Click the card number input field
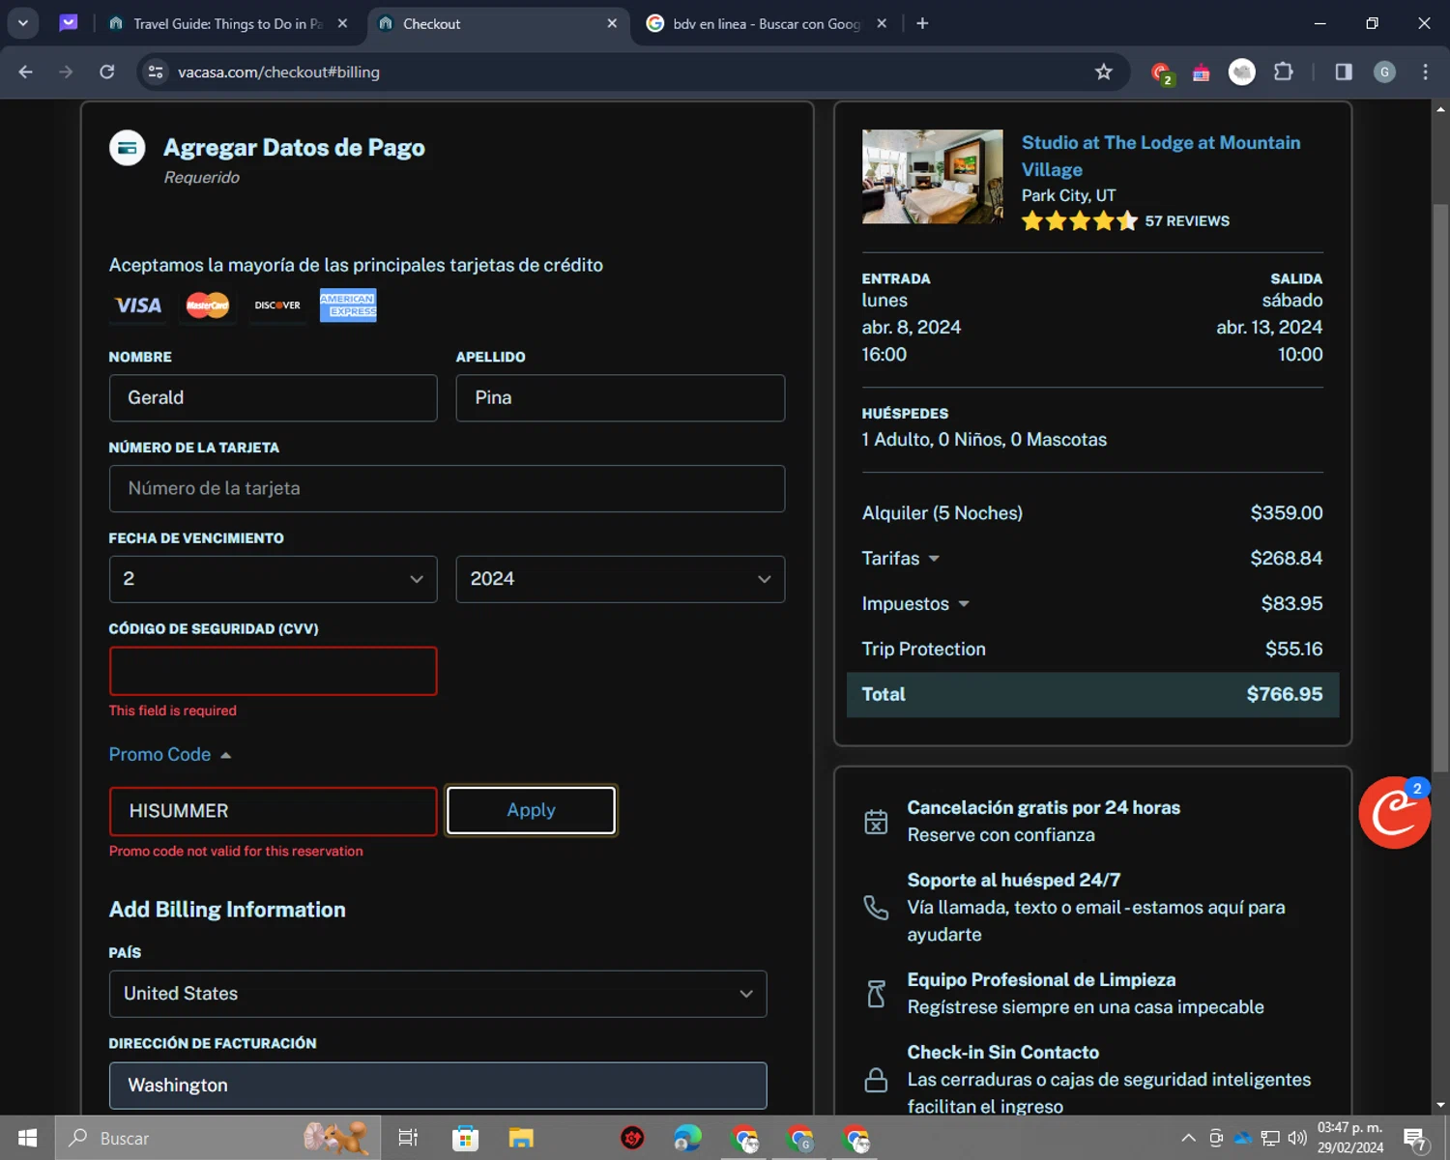 pyautogui.click(x=447, y=488)
